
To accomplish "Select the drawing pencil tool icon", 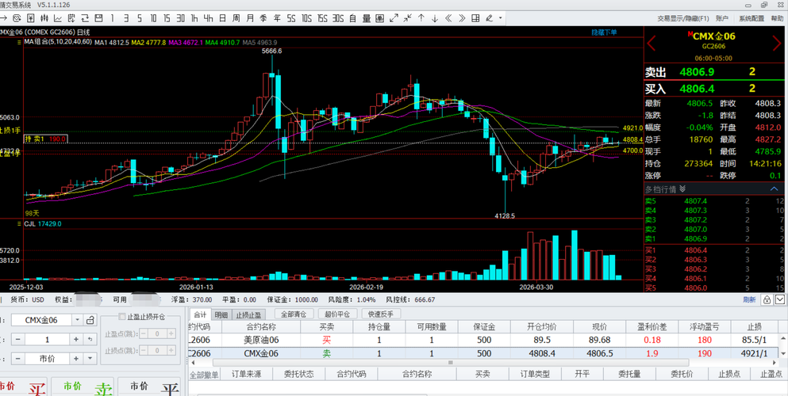I will point(489,18).
